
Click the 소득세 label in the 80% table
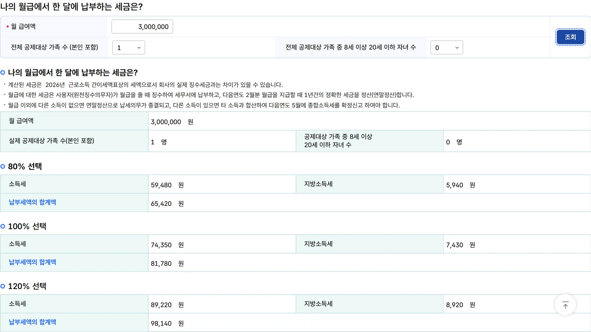click(x=18, y=184)
